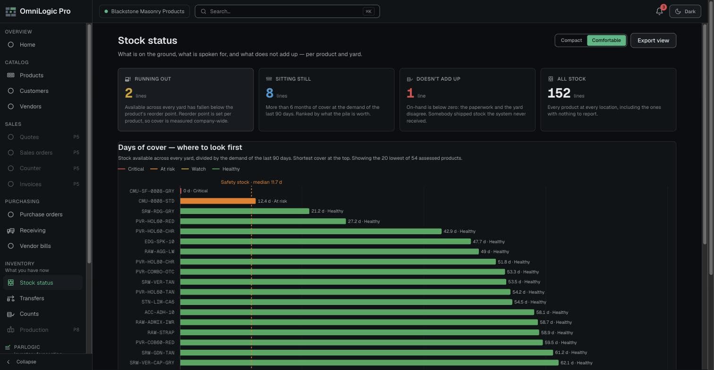This screenshot has height=370, width=714.
Task: Click the Vendor bills icon
Action: click(x=10, y=246)
